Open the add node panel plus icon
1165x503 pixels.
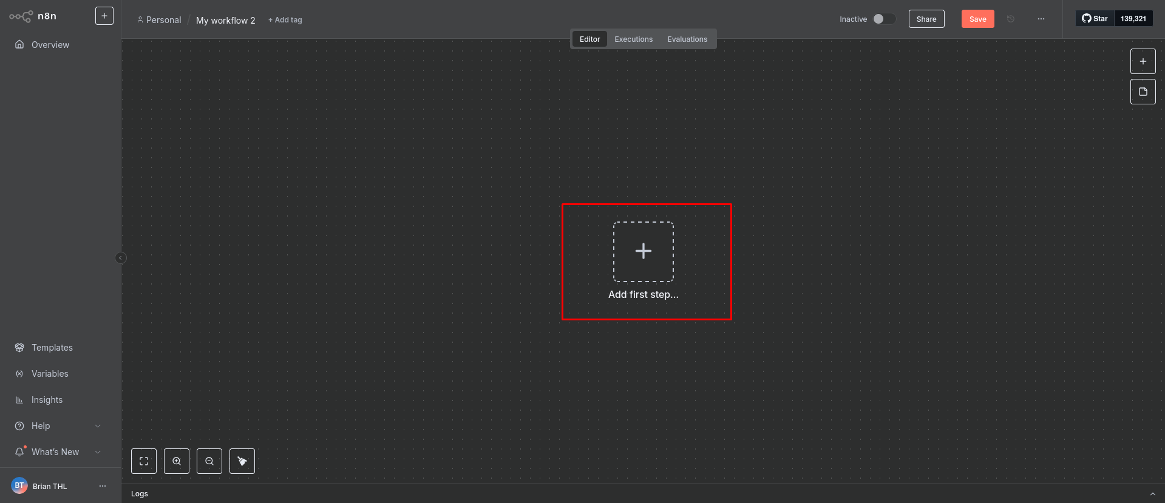point(1143,61)
